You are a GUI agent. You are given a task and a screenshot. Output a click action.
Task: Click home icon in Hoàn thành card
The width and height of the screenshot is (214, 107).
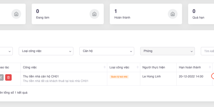173,14
